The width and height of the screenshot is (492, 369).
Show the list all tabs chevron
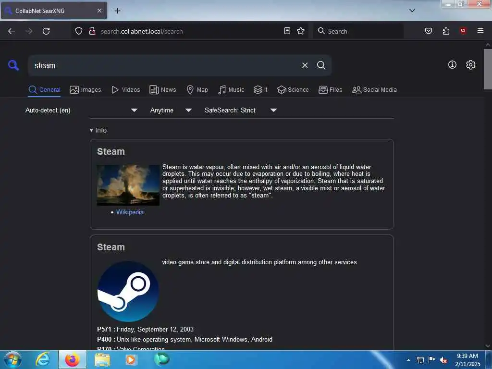412,11
